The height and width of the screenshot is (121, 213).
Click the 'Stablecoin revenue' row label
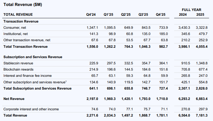[18, 63]
